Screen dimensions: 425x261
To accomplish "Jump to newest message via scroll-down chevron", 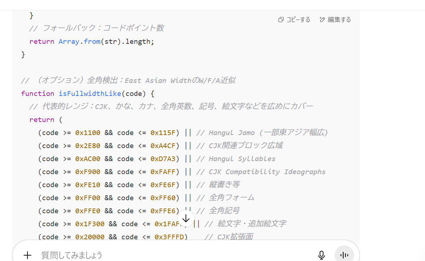I will click(x=186, y=218).
